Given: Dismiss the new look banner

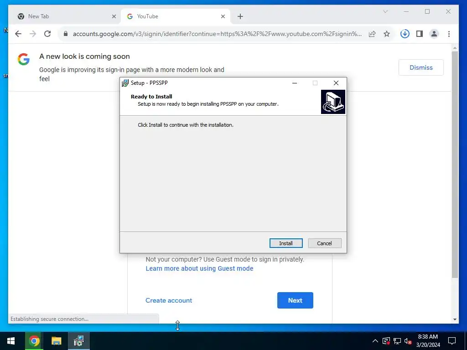Looking at the screenshot, I should [421, 67].
